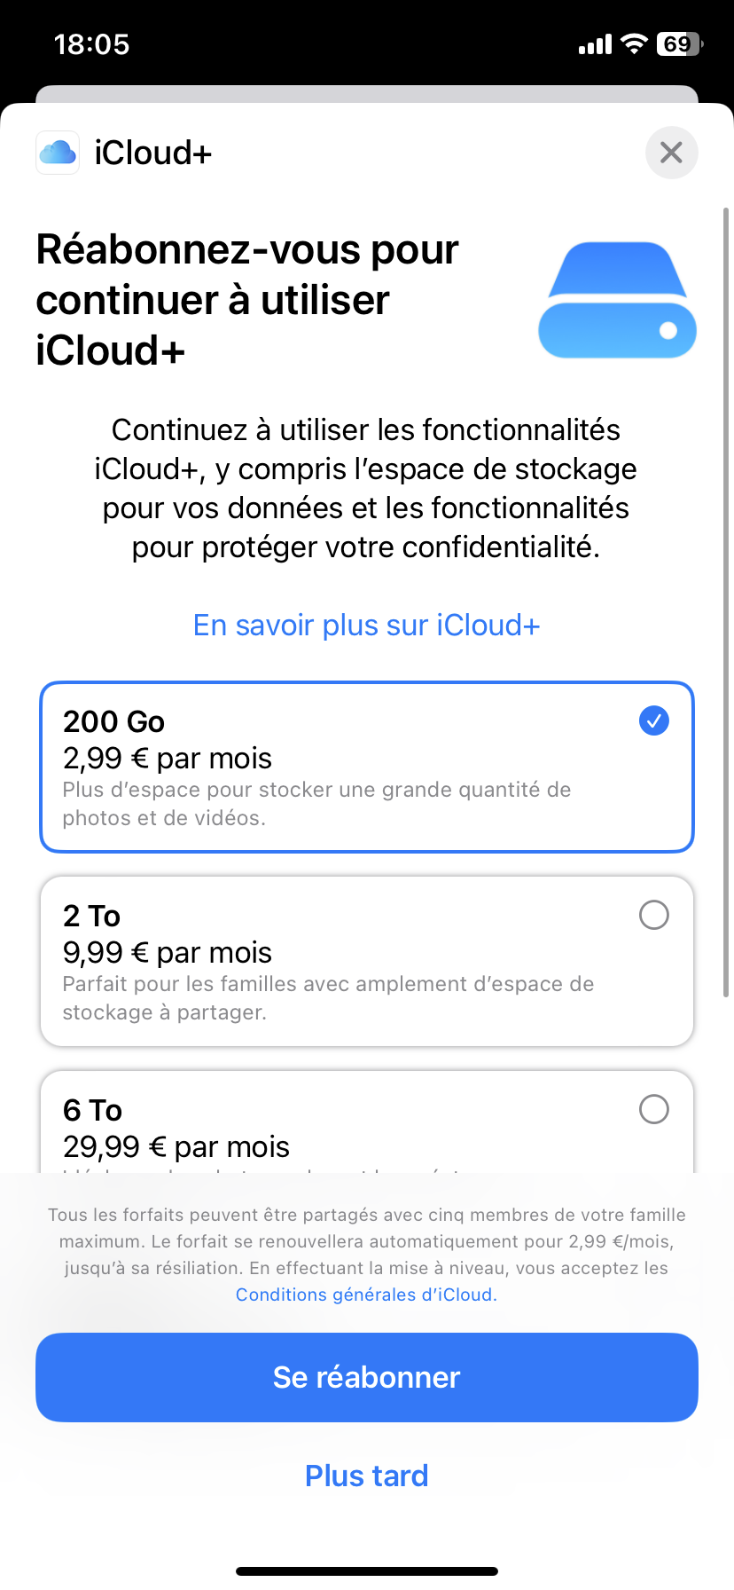Tap the iCloud+ sheet title
734x1590 pixels.
[153, 153]
